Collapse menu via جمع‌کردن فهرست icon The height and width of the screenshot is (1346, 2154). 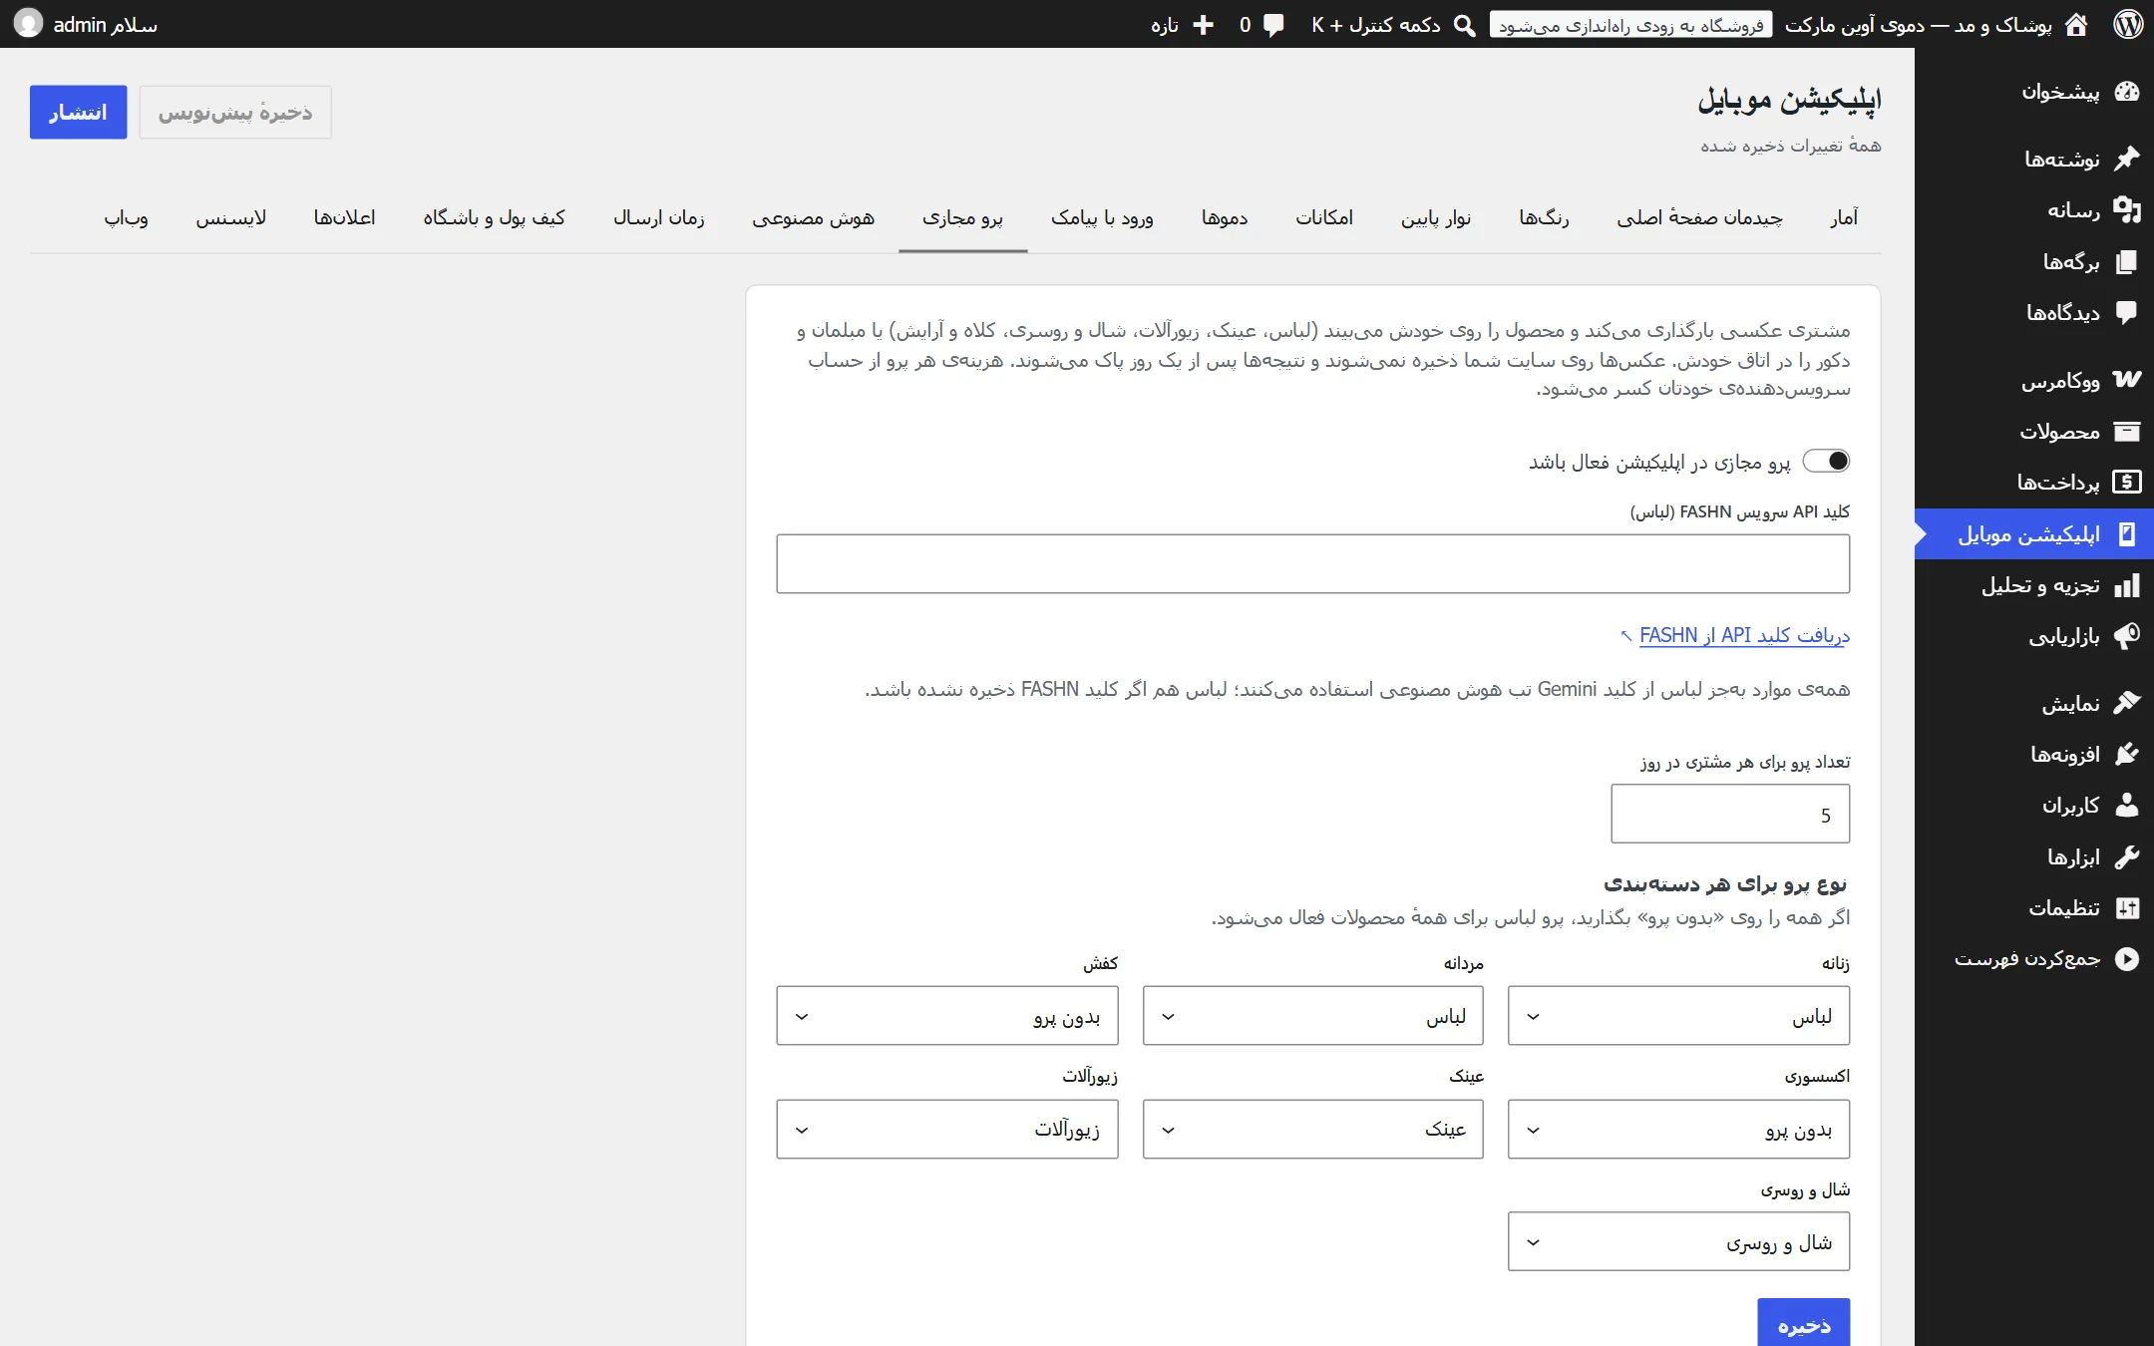[x=2127, y=958]
